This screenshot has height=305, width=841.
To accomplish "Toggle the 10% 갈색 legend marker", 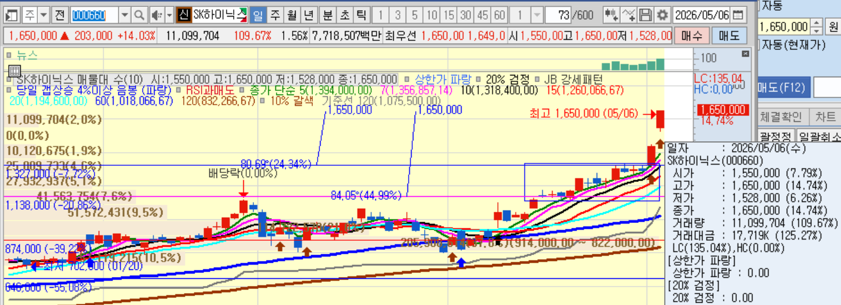I will [263, 100].
